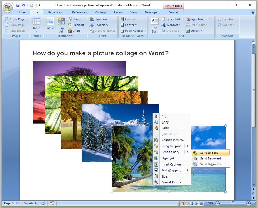Click zoom slider handle

click(233, 203)
